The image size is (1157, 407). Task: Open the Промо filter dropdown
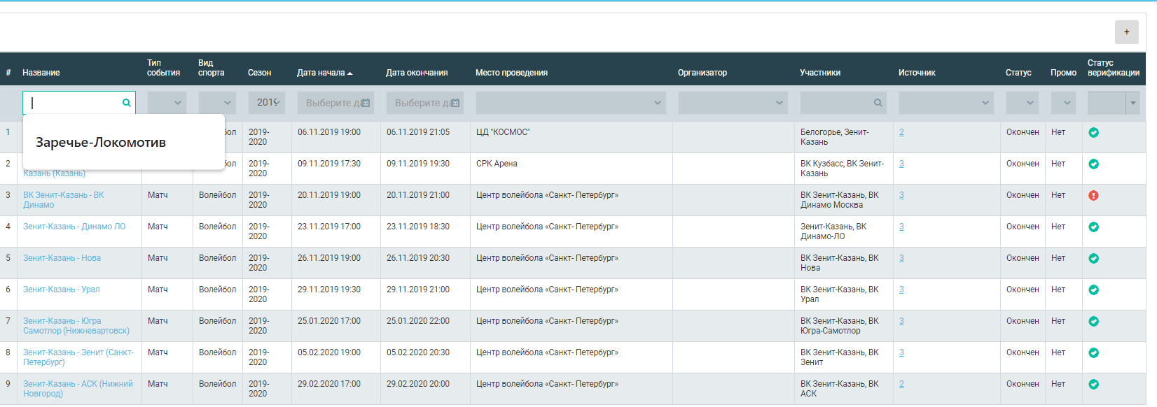(x=1062, y=103)
